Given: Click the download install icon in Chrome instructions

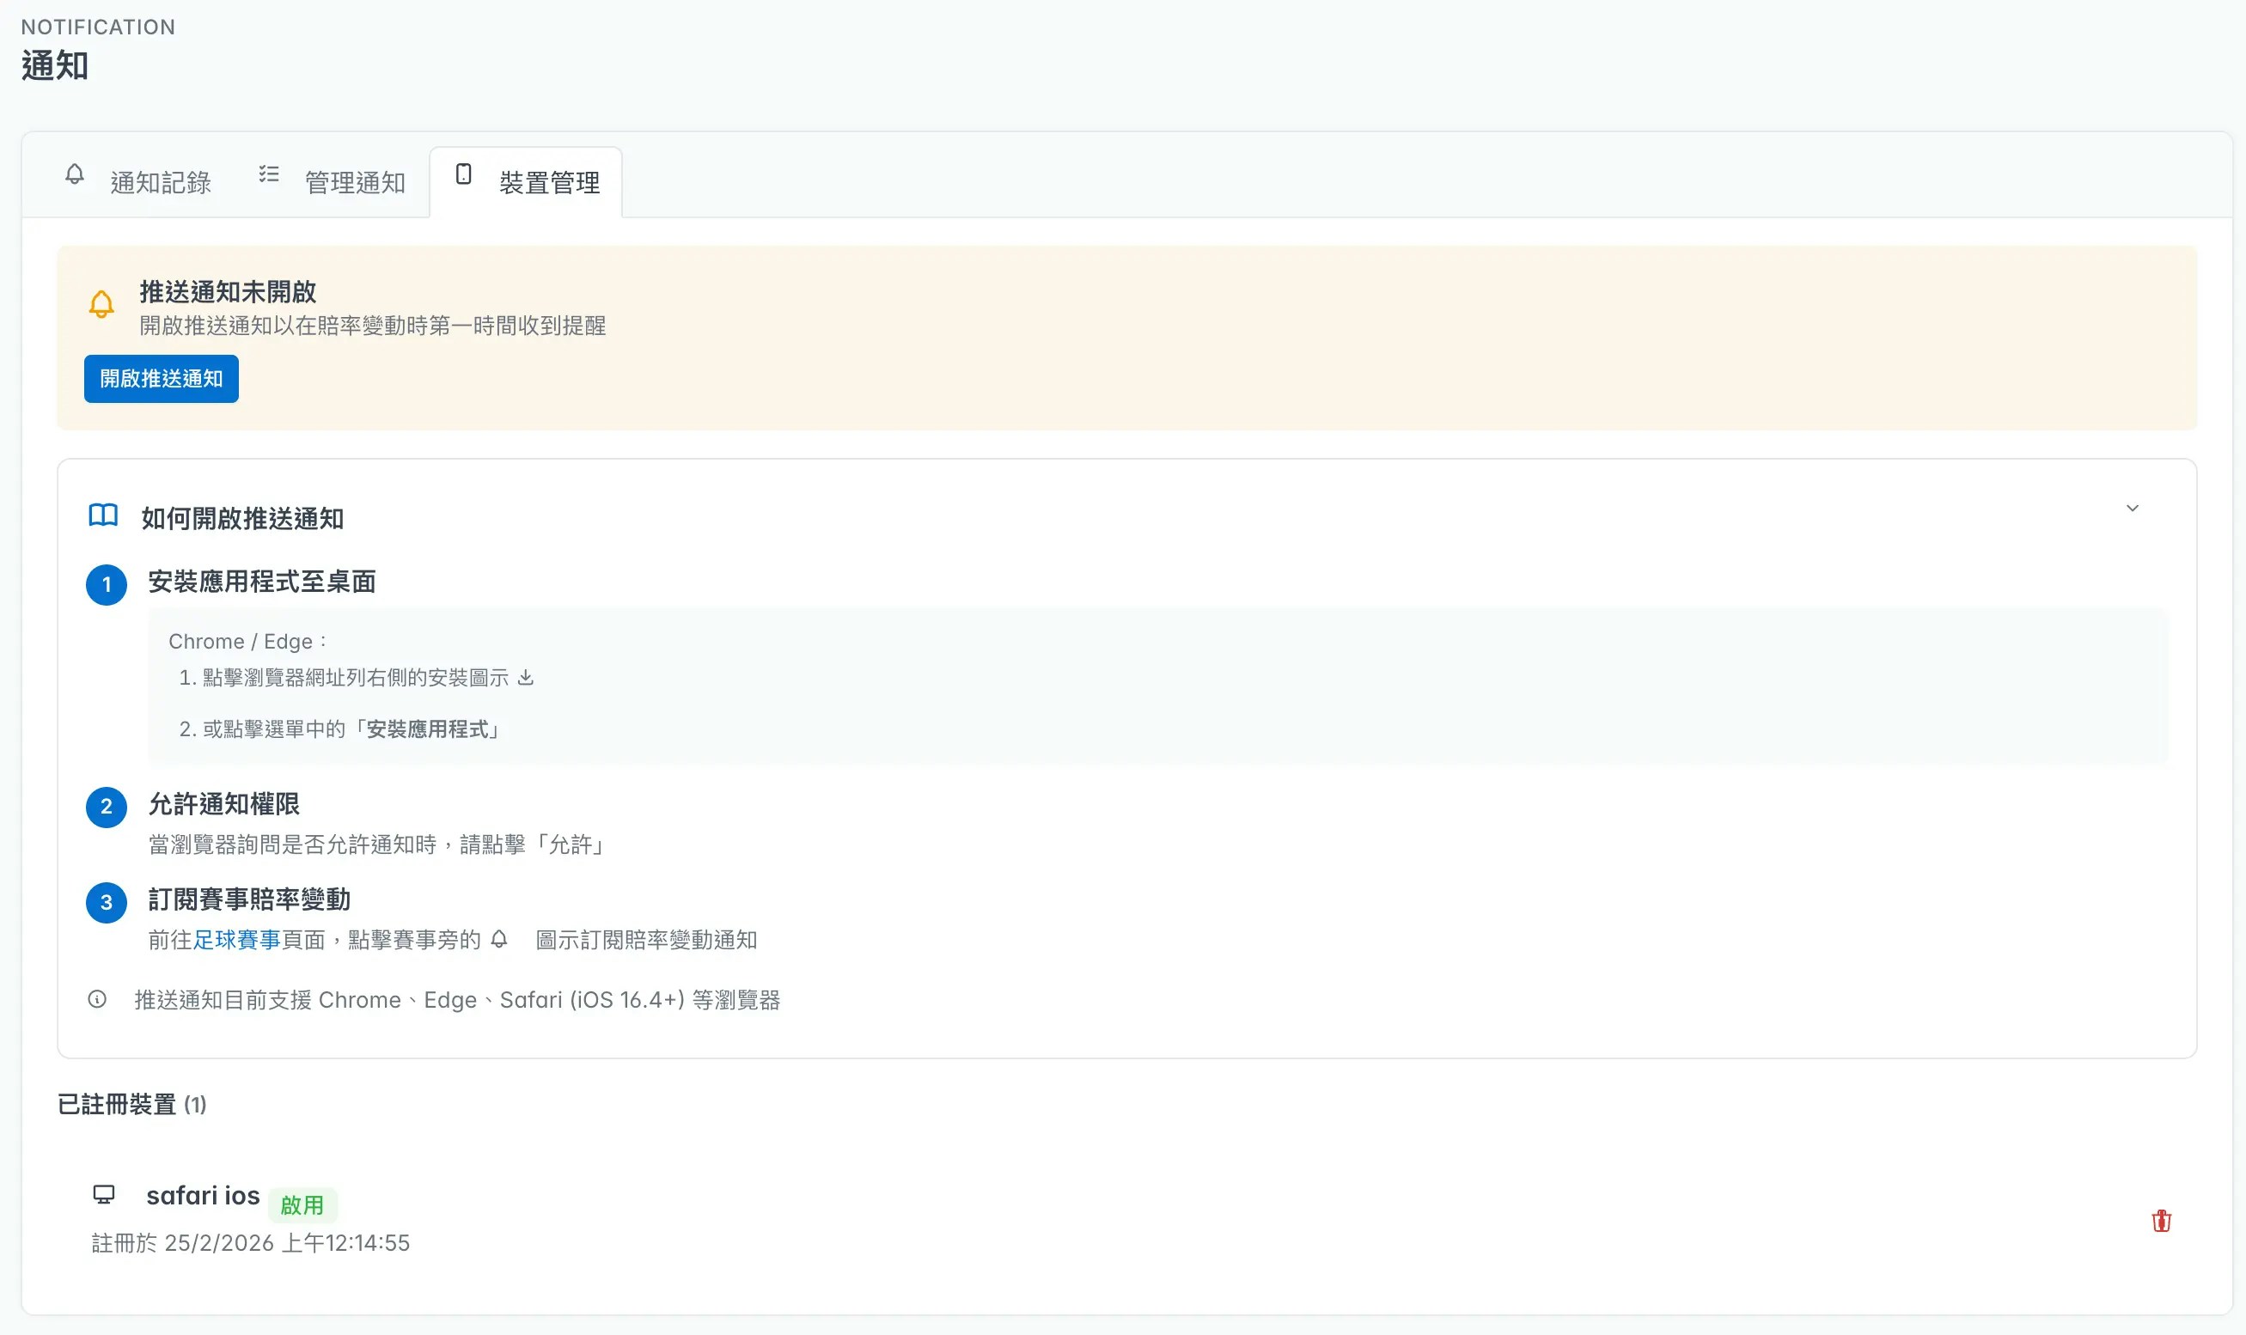Looking at the screenshot, I should point(526,678).
